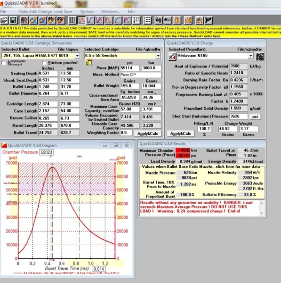Click the second bullet data icon beside powder icons

[43, 20]
